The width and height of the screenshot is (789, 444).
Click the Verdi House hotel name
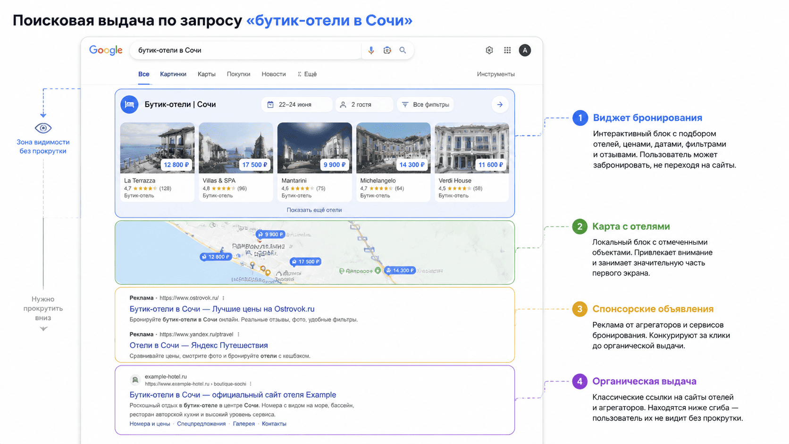455,181
